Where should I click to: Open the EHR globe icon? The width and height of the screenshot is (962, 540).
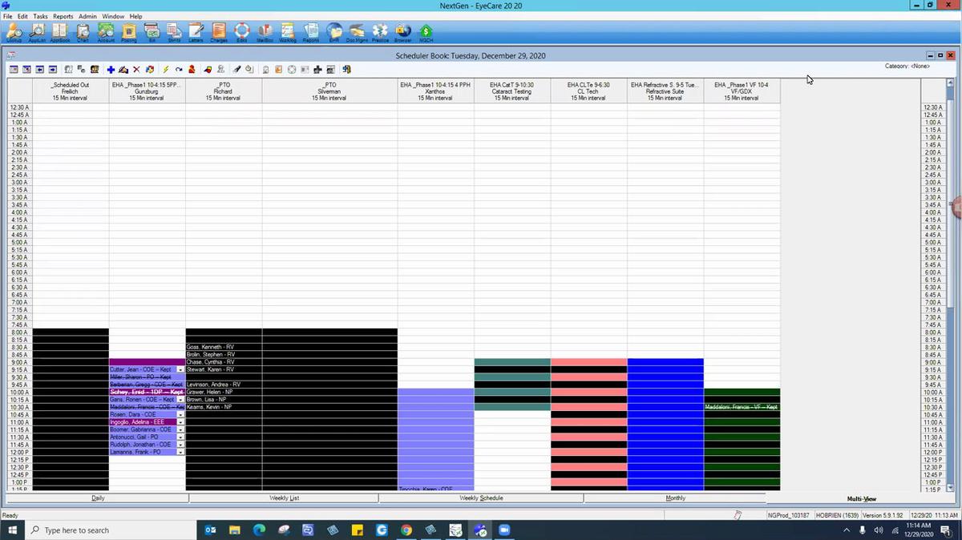pos(334,32)
